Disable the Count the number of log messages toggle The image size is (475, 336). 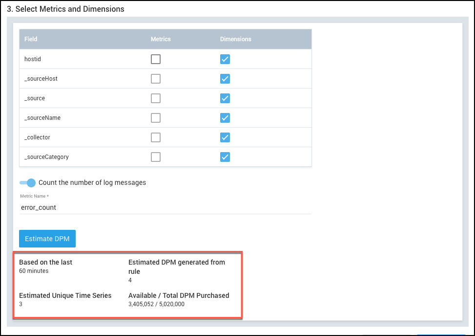[x=27, y=182]
